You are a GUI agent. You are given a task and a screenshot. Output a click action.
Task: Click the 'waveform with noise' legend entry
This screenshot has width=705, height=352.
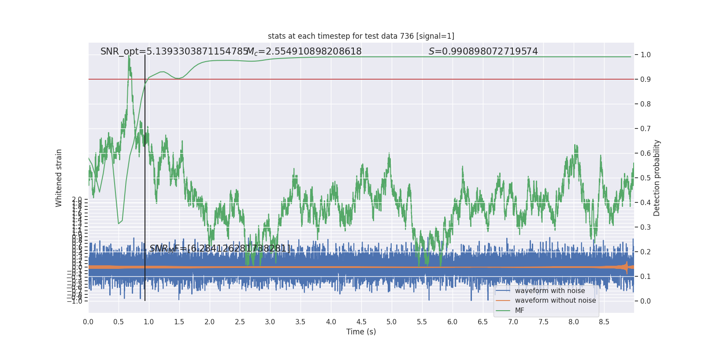tap(550, 291)
